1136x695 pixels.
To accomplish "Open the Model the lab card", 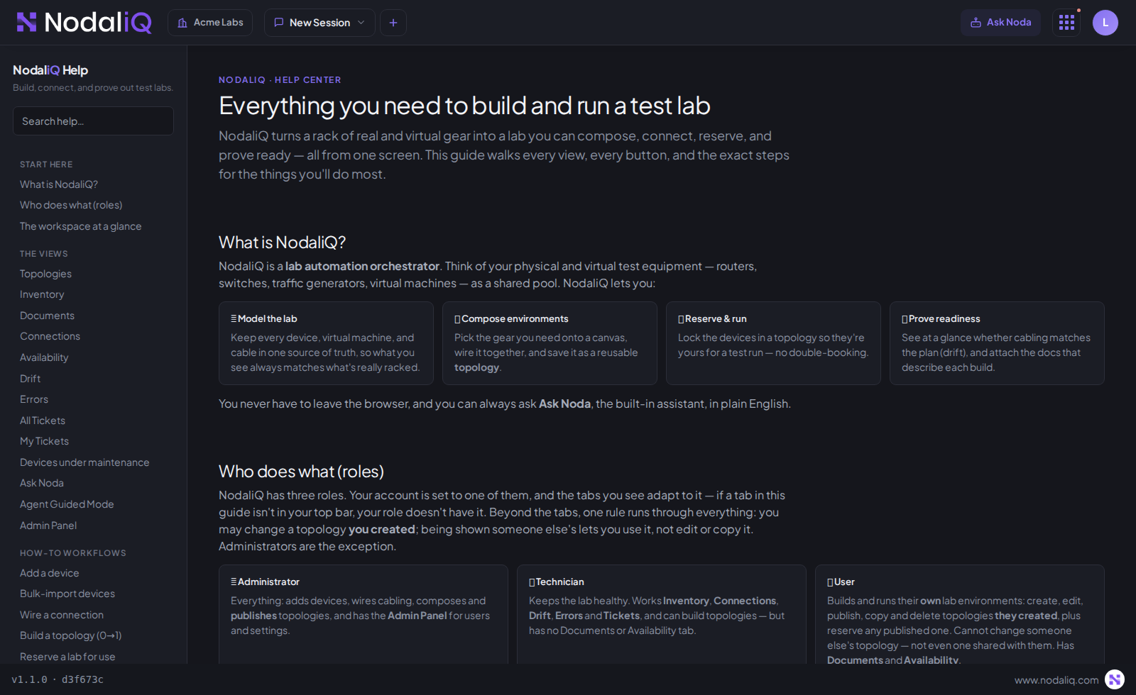I will (326, 343).
